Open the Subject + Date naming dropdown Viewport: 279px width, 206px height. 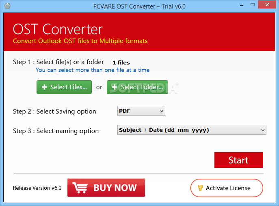(192, 130)
